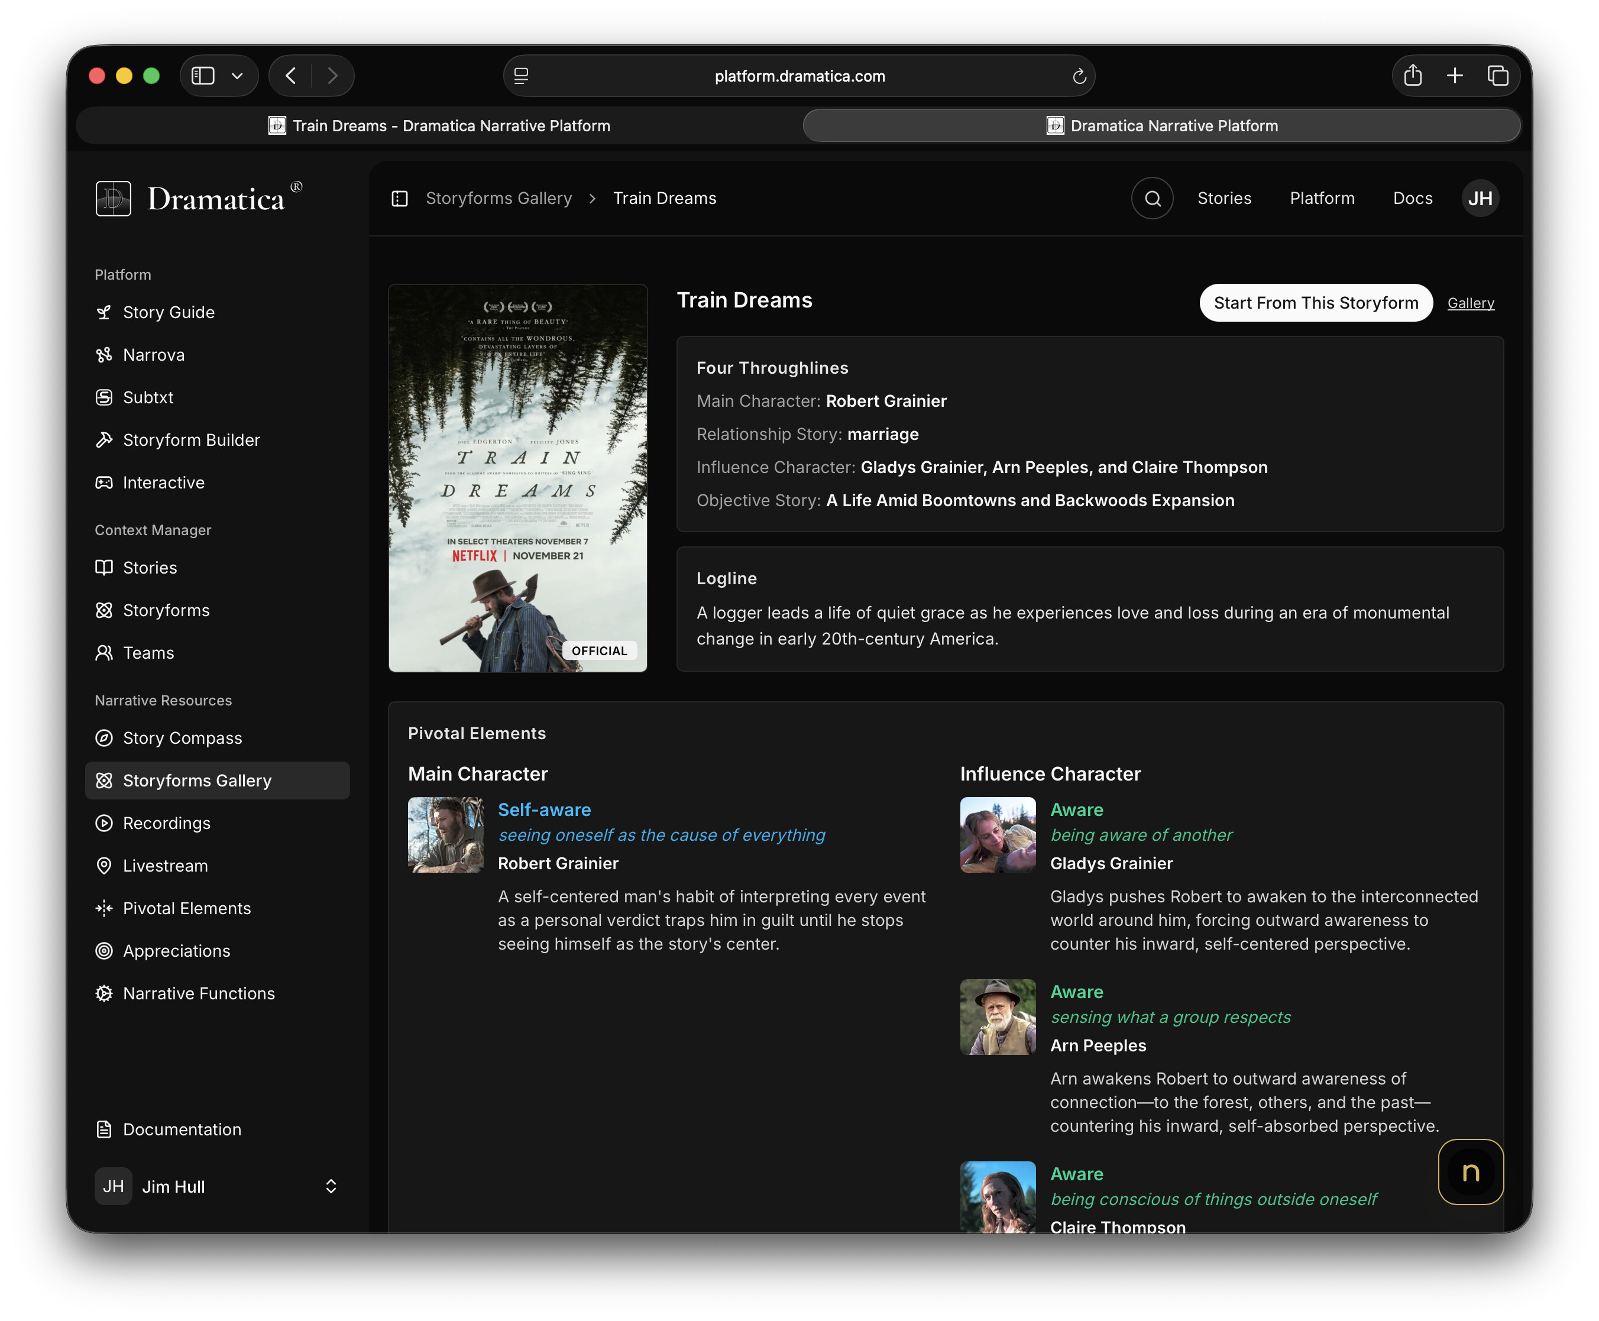Expand the Safari sidebar dropdown chevron
The image size is (1599, 1321).
[x=238, y=75]
